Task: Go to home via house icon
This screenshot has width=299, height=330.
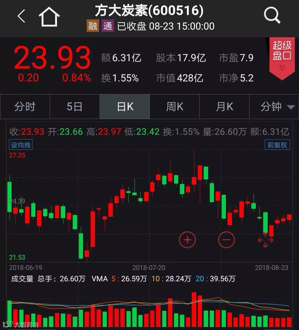Action: coord(49,17)
